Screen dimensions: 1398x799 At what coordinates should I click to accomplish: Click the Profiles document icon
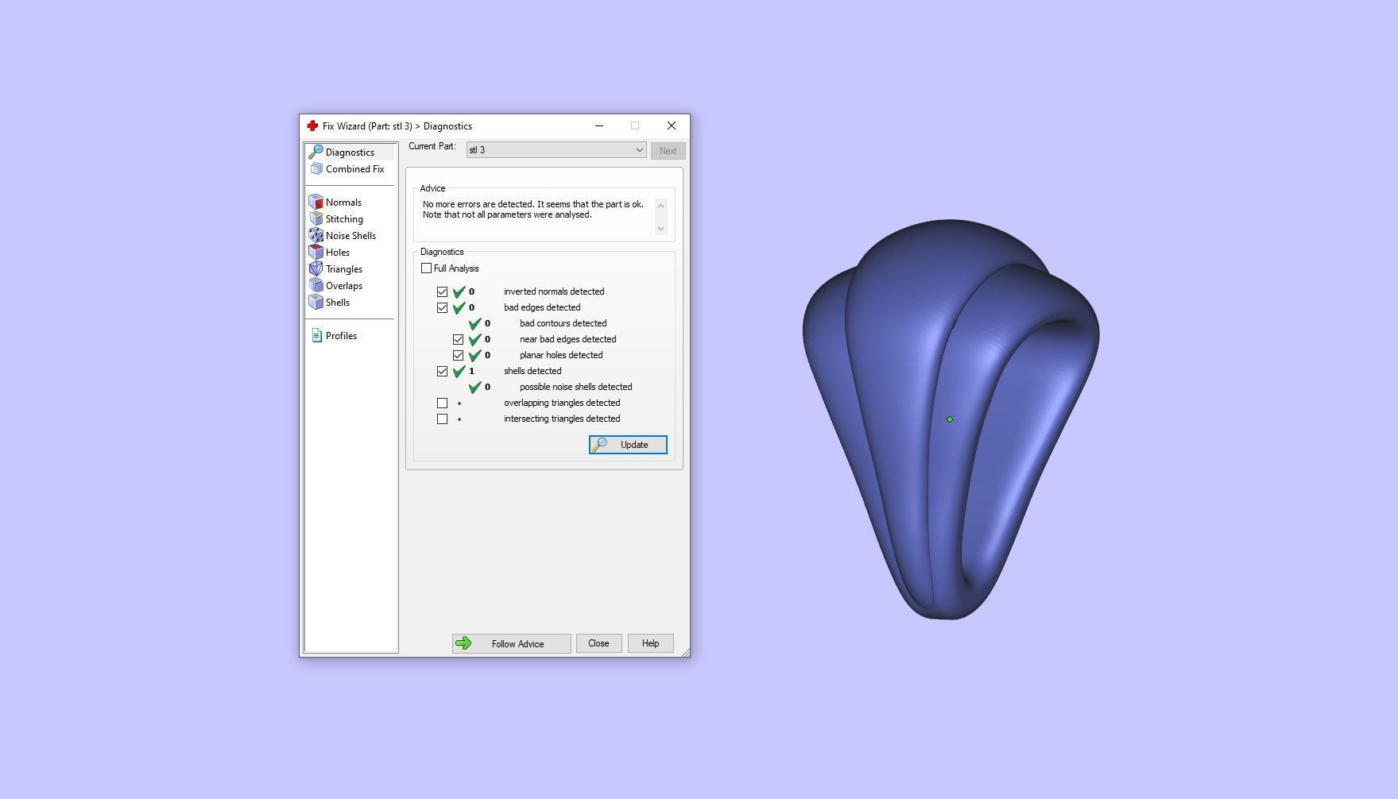point(316,335)
